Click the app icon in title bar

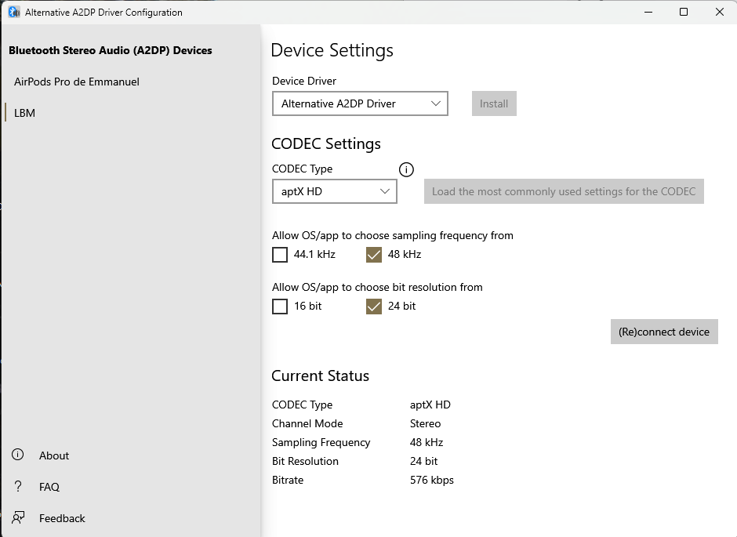tap(14, 13)
